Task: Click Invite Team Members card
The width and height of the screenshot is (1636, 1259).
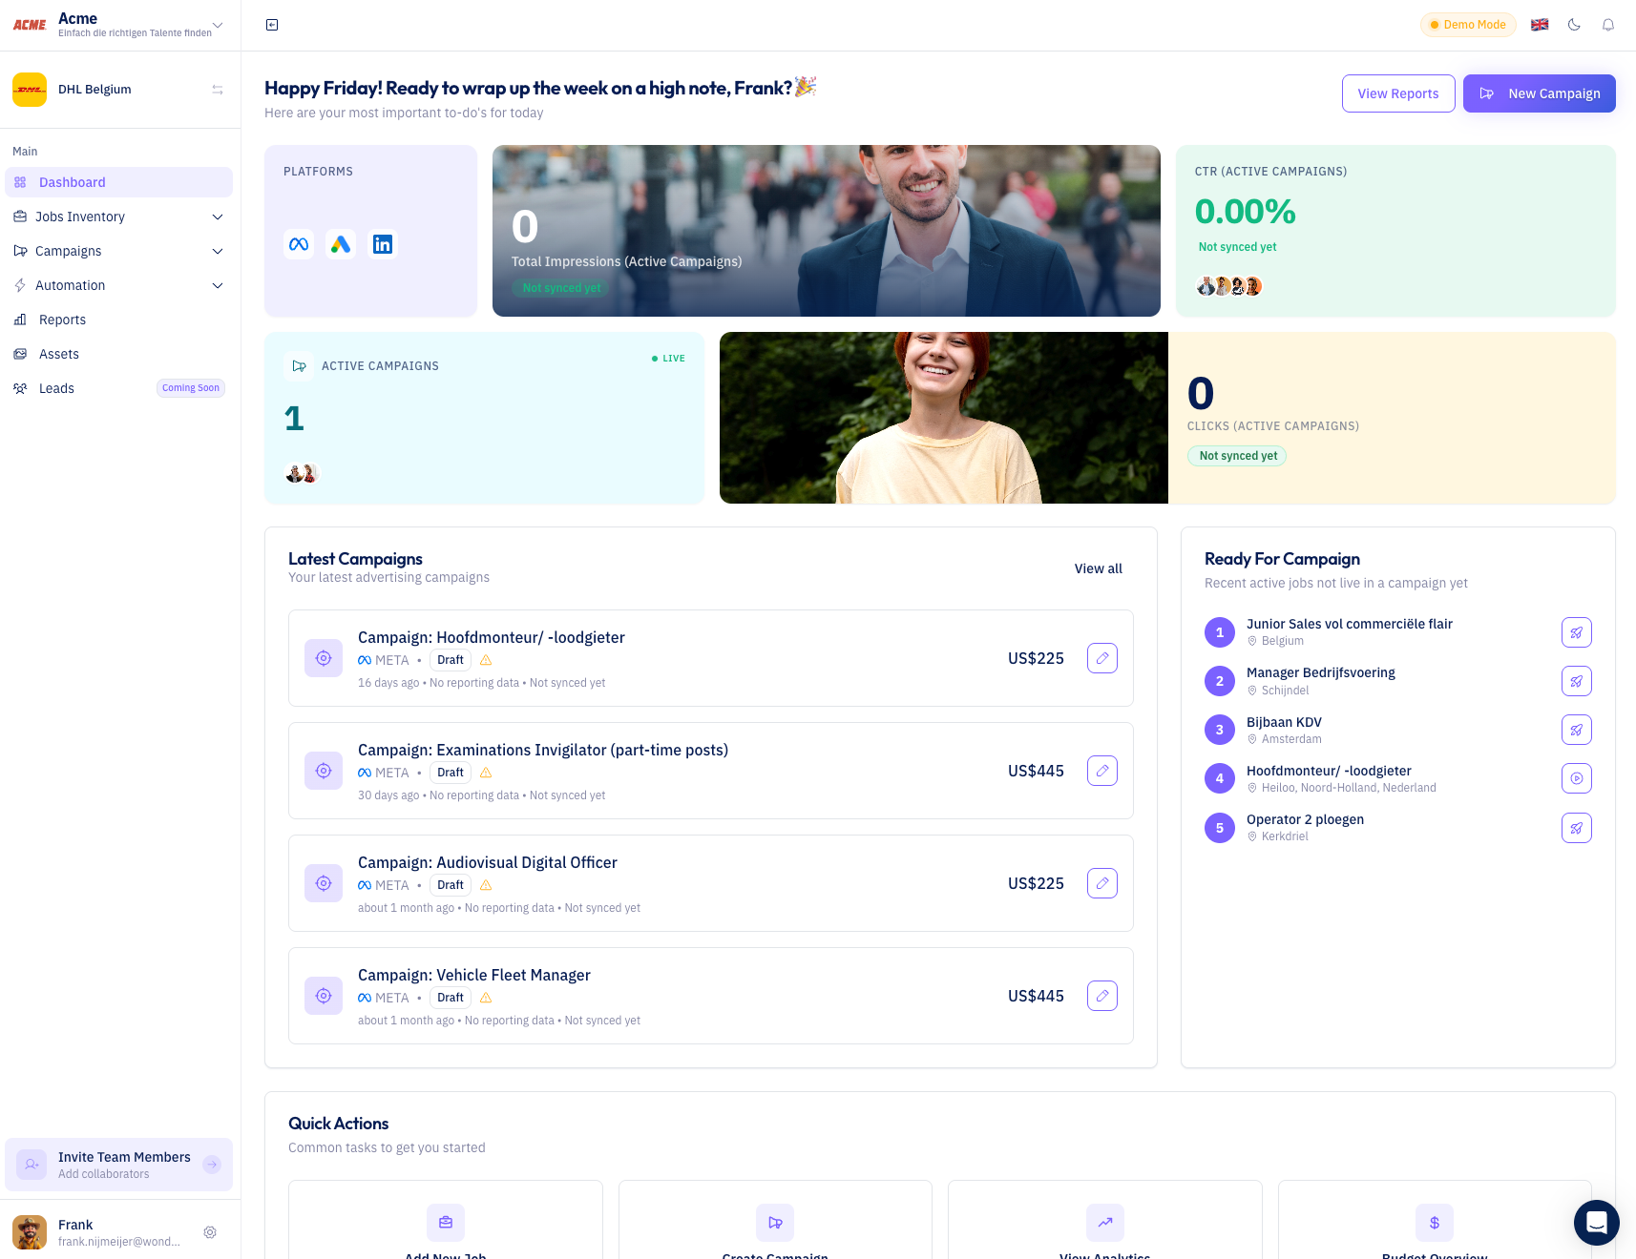Action: coord(118,1165)
